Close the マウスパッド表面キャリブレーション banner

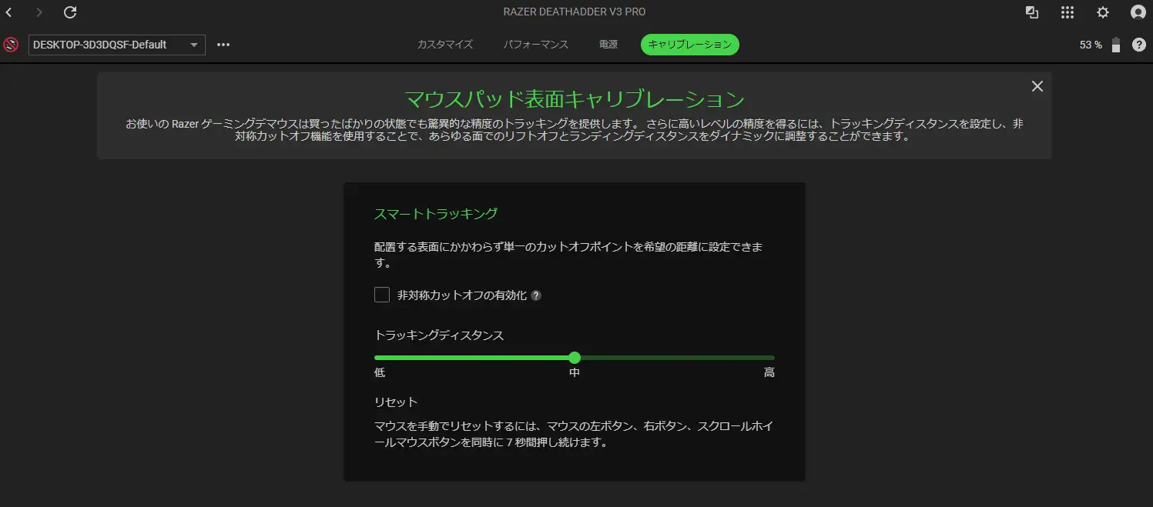click(1037, 86)
